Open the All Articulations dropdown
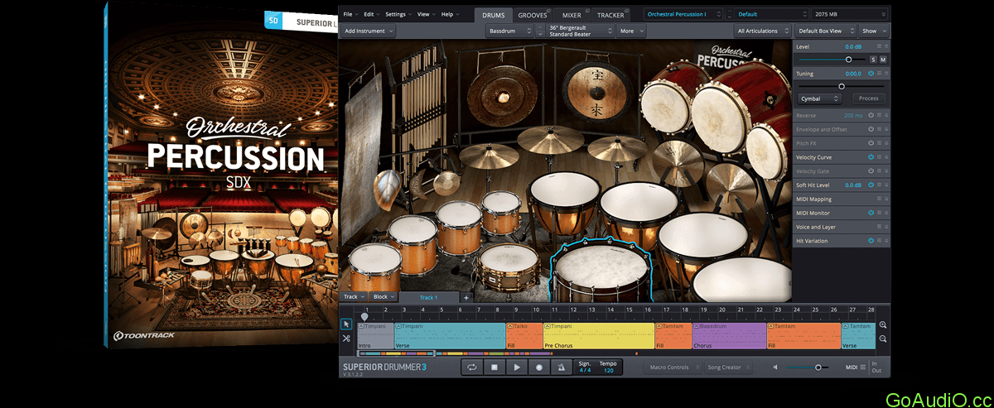The width and height of the screenshot is (994, 408). 761,31
